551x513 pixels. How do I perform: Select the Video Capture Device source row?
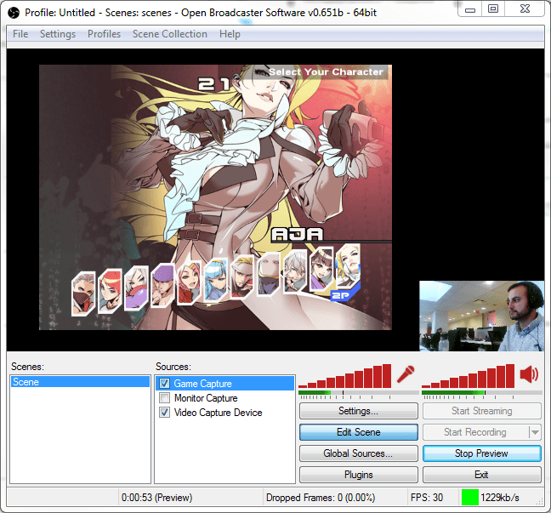(x=224, y=412)
